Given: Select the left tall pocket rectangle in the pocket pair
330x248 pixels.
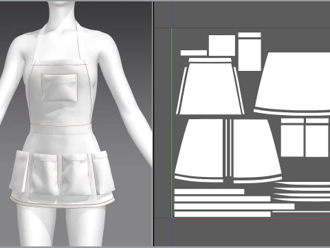Looking at the screenshot, I should click(x=292, y=141).
